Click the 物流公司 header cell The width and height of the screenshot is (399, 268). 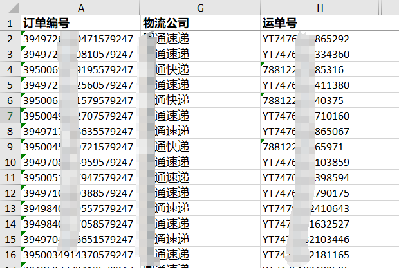200,23
